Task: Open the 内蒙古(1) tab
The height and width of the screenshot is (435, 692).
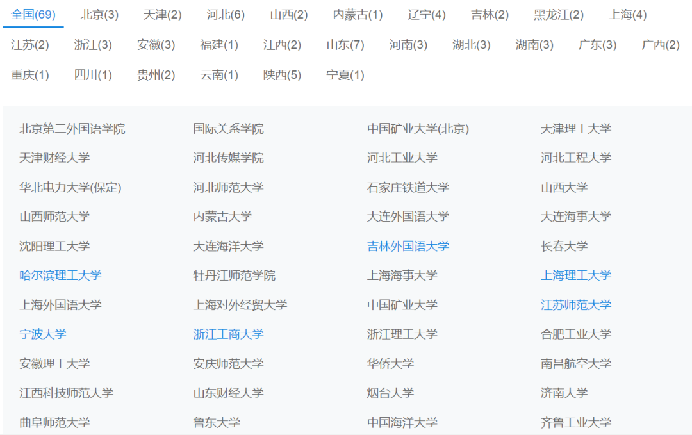Action: coord(358,15)
